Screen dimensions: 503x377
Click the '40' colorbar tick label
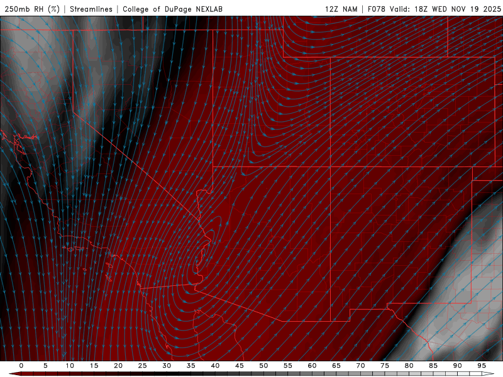tap(215, 366)
